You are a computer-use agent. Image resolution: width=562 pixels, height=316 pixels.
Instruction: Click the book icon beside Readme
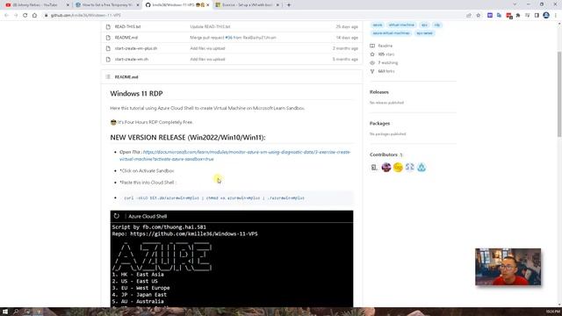372,46
